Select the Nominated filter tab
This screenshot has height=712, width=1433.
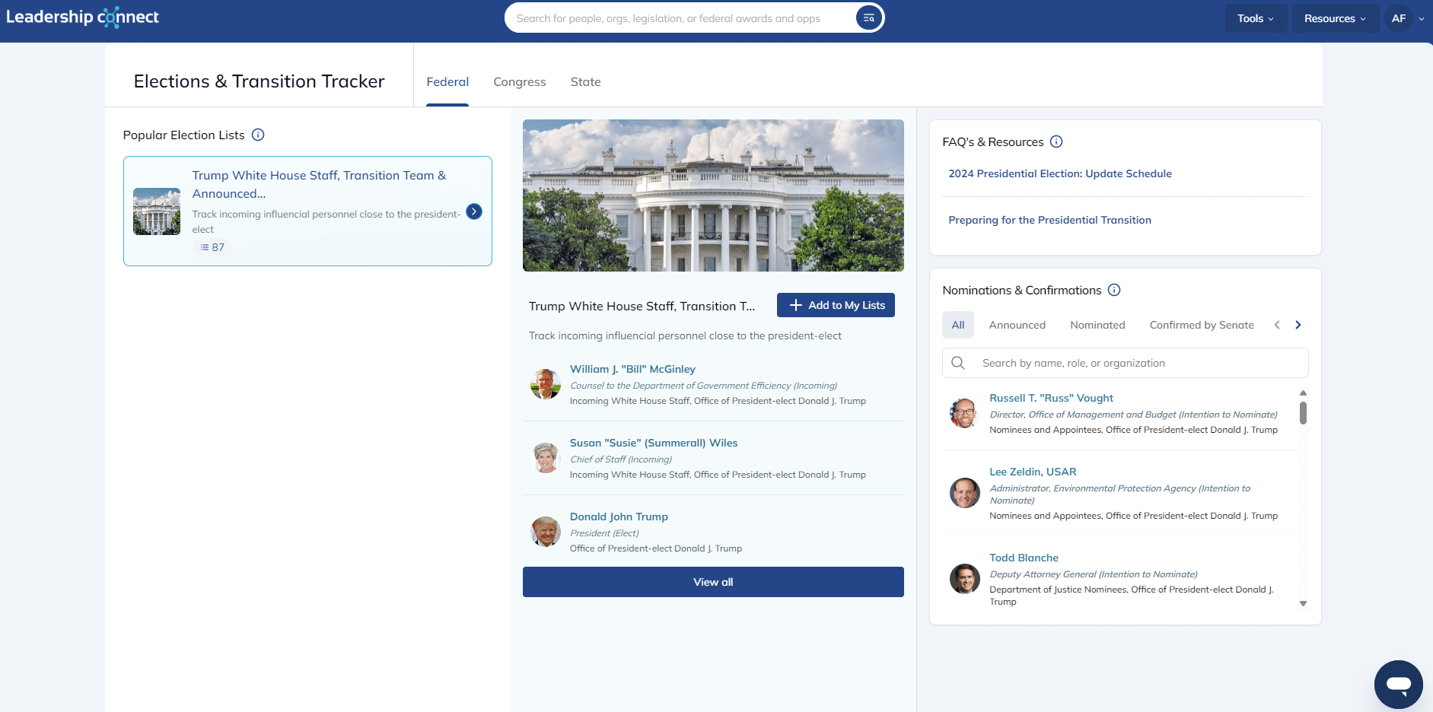(1097, 325)
